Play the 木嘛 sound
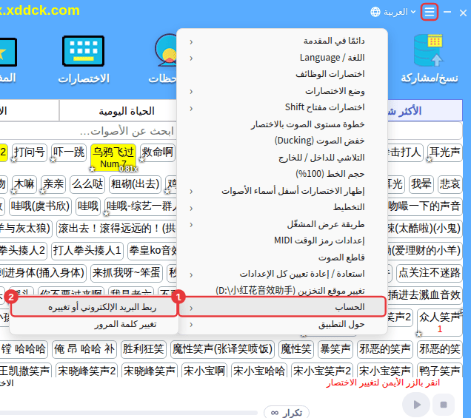The height and width of the screenshot is (418, 471). pyautogui.click(x=24, y=184)
